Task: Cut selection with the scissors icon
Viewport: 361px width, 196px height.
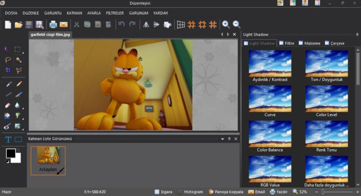Action: pyautogui.click(x=76, y=24)
